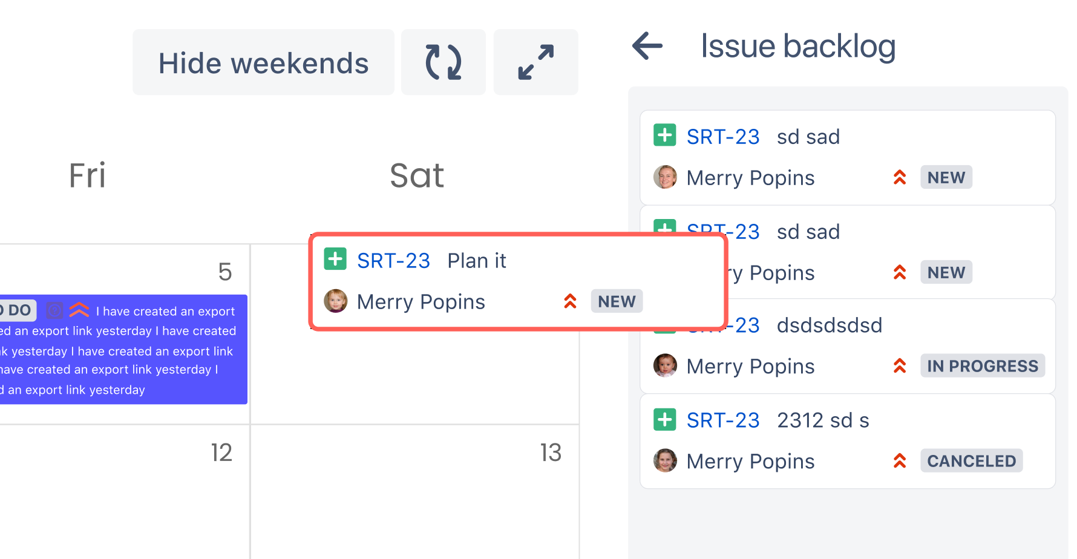Screen dimensions: 1077x559
Task: Click the priority arrows on Plan it card
Action: [x=570, y=301]
